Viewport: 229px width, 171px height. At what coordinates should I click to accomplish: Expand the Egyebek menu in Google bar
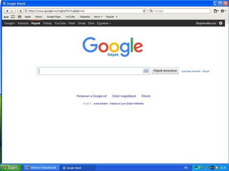tap(104, 23)
